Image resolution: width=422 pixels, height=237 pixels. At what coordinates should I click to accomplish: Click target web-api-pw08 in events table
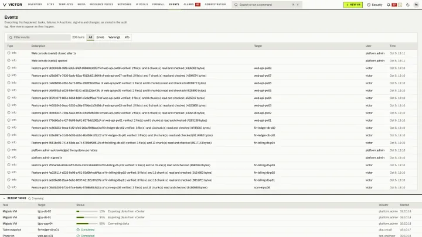[263, 68]
